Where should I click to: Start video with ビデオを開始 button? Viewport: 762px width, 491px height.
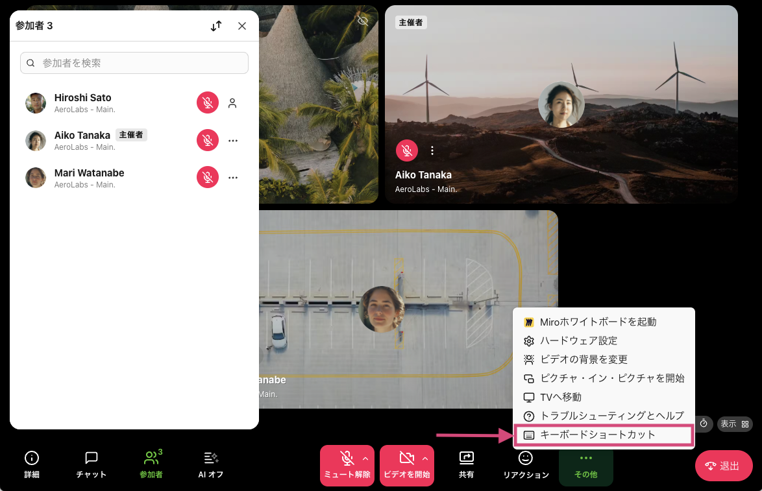406,465
